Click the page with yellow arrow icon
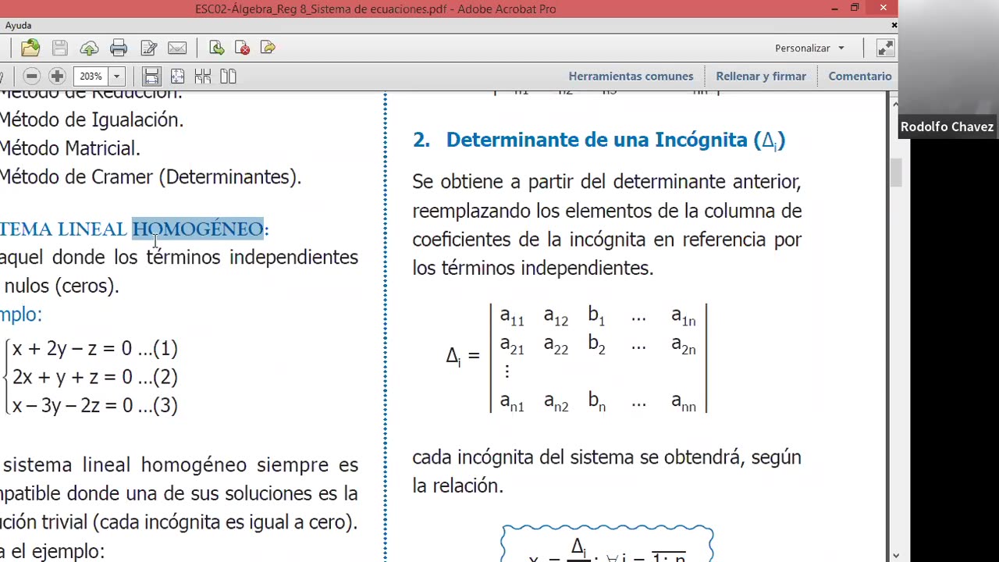 (268, 48)
